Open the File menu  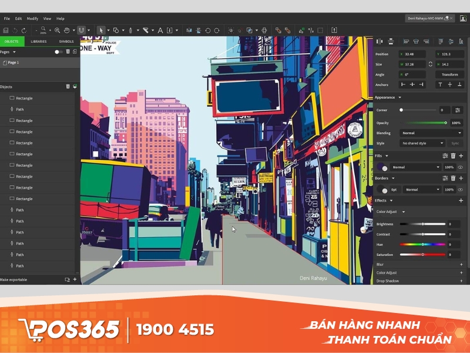coord(6,18)
